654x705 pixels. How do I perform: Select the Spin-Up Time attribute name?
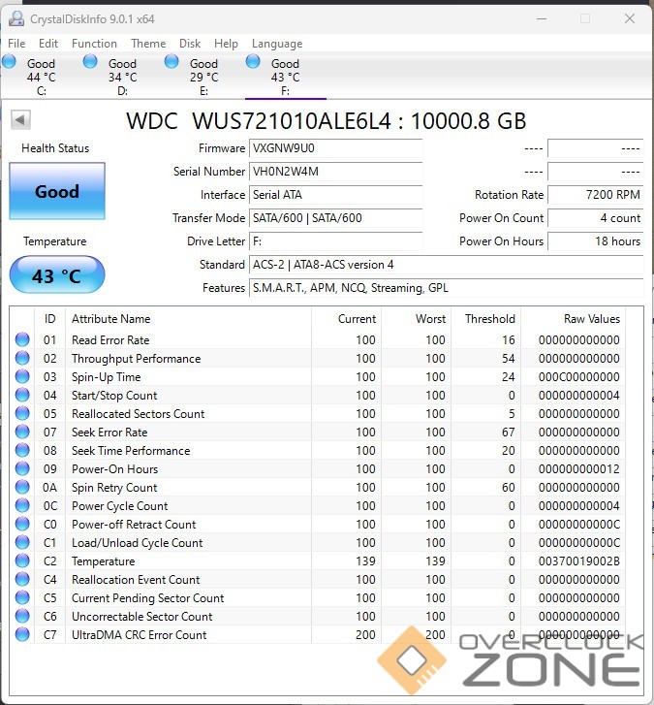(x=106, y=377)
